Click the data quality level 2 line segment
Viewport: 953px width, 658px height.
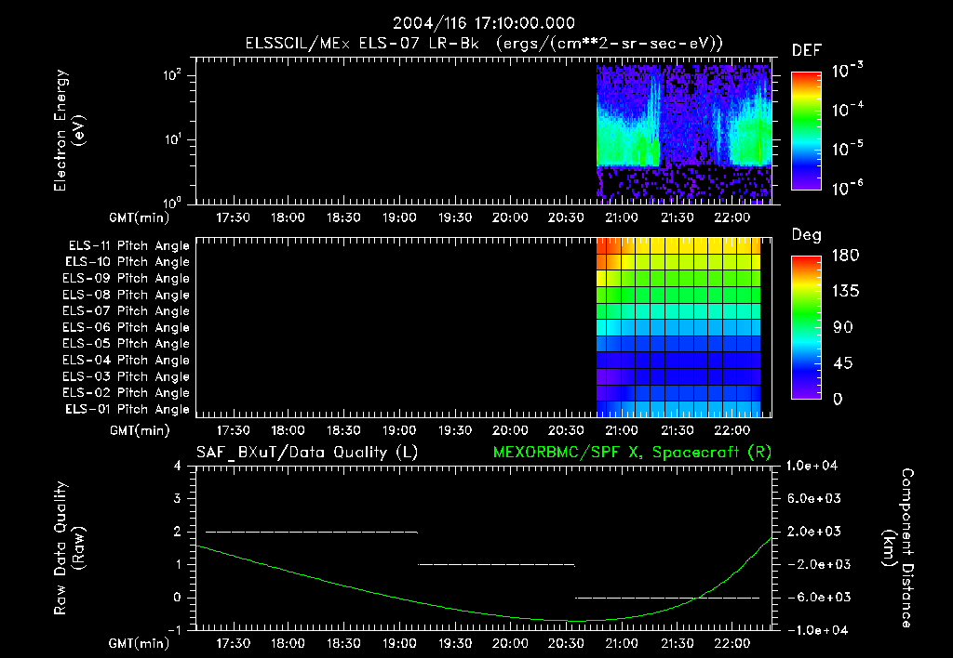click(312, 532)
